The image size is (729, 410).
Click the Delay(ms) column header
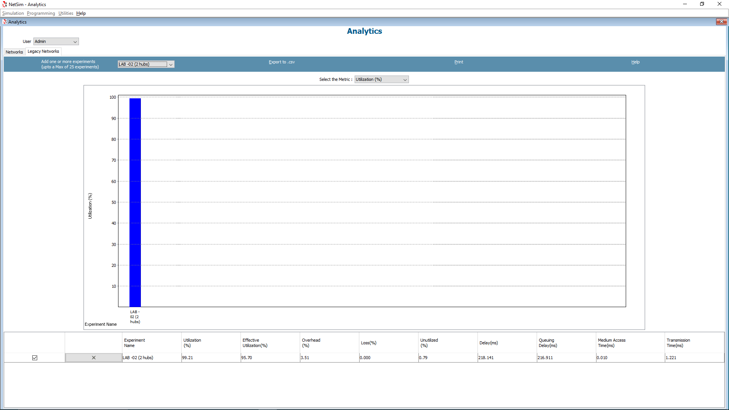507,343
